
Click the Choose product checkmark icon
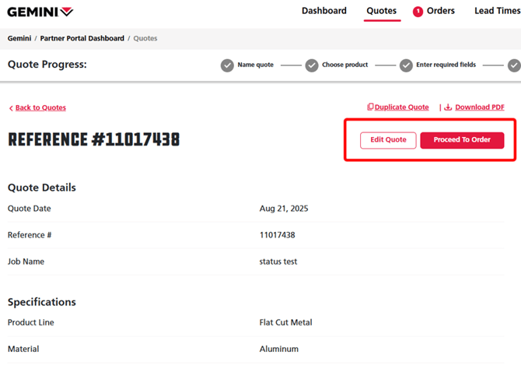[x=312, y=65]
